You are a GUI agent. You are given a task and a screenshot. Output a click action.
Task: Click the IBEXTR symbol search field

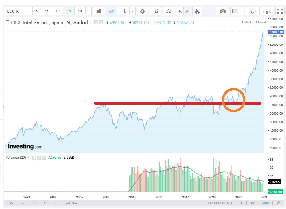click(18, 11)
